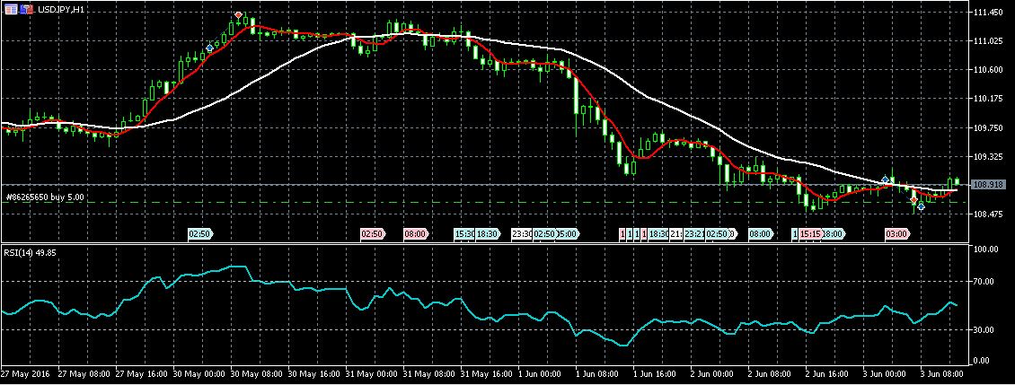
Task: Click the flag icon next to USDJPY,H1
Action: point(26,8)
